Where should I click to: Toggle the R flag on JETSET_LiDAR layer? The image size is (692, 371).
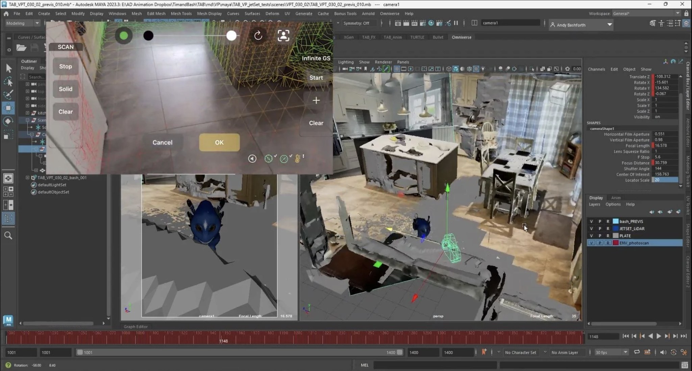click(608, 228)
